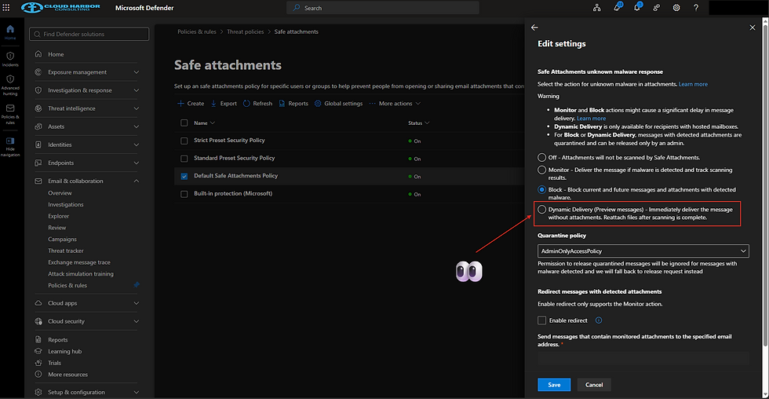Open help question mark icon
The height and width of the screenshot is (399, 769).
[695, 8]
